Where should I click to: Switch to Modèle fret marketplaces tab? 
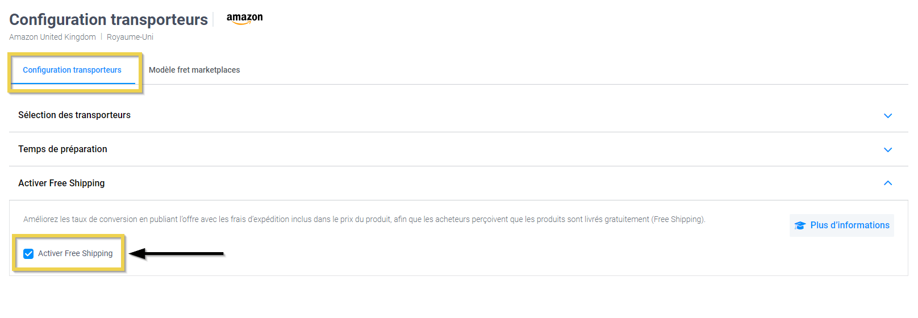[x=194, y=70]
